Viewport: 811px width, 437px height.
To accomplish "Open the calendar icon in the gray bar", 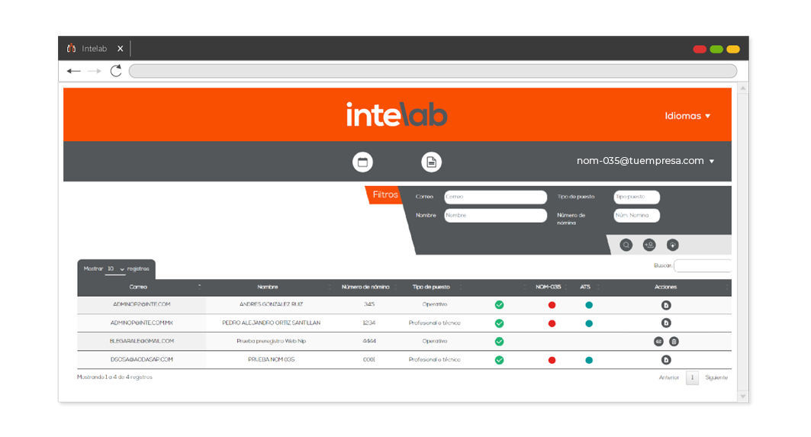I will (x=362, y=162).
